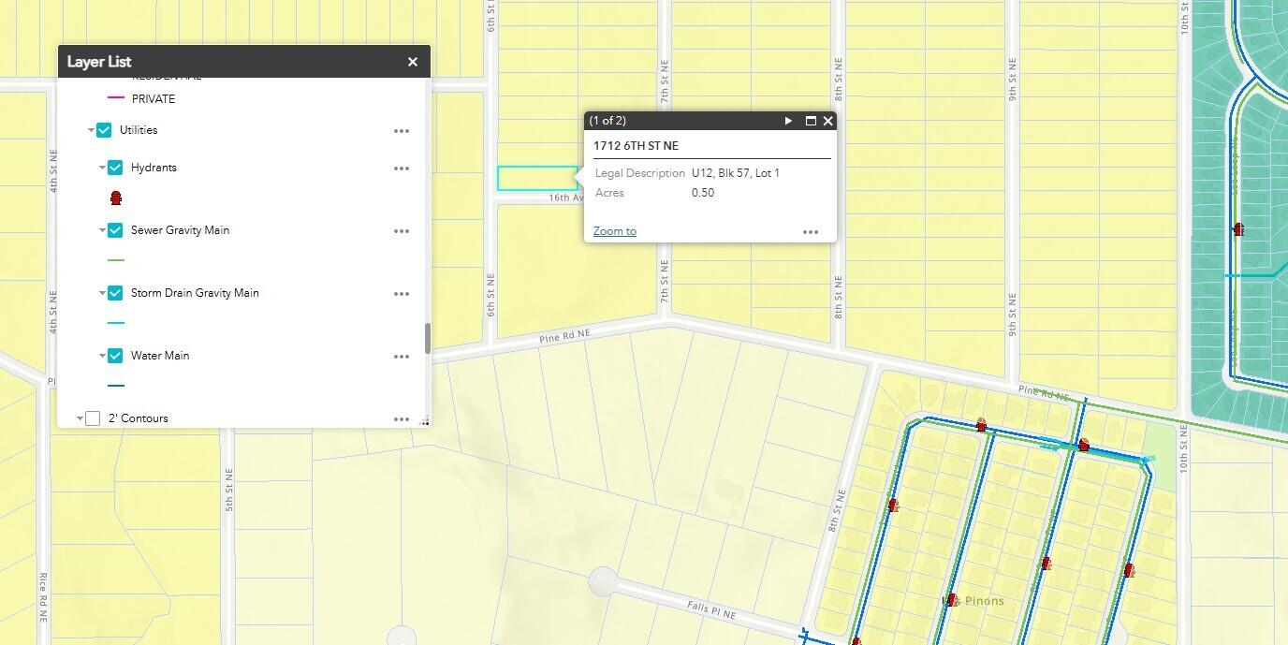Show next feature in popup

(788, 121)
